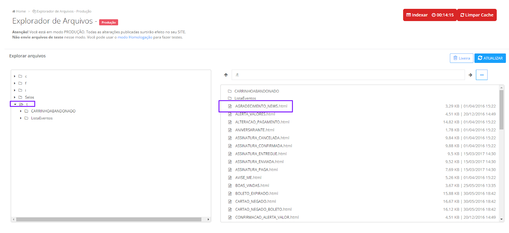Viewport: 509px width, 233px height.
Task: Select file name ALERTA_VALORES.html
Action: tap(255, 114)
